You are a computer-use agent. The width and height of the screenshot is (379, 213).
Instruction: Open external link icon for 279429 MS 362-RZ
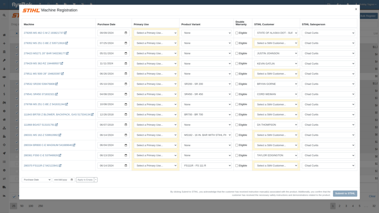[62, 64]
